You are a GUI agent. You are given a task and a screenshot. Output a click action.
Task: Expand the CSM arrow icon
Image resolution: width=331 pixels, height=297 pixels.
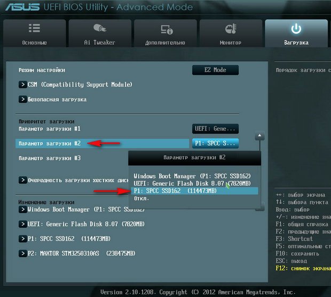pos(23,85)
